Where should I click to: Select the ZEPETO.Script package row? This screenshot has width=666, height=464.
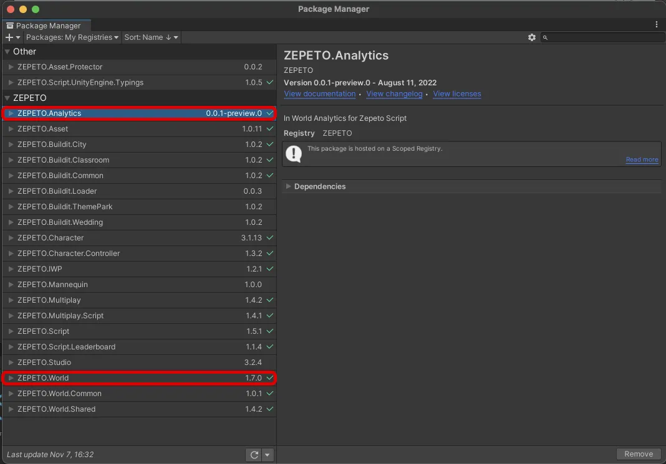[139, 331]
